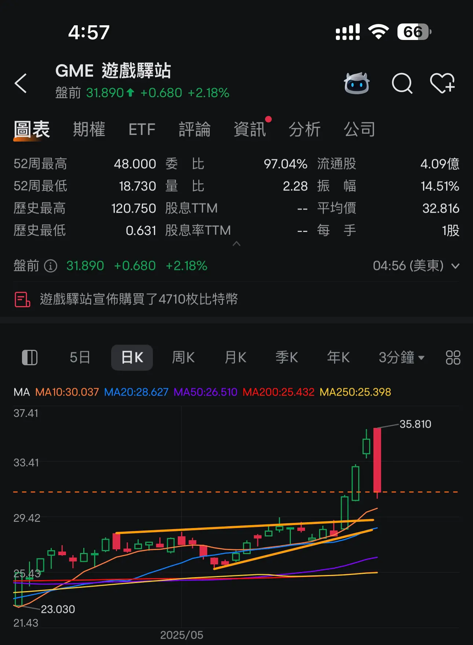
Task: Tap the MA50:26.510 value
Action: tap(205, 392)
